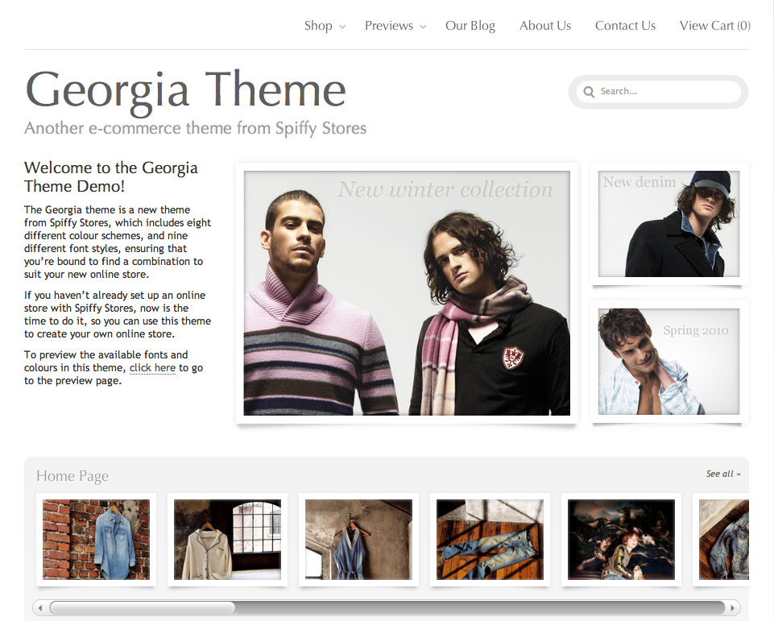The image size is (774, 621).
Task: Expand the Previews menu arrow
Action: coord(423,27)
